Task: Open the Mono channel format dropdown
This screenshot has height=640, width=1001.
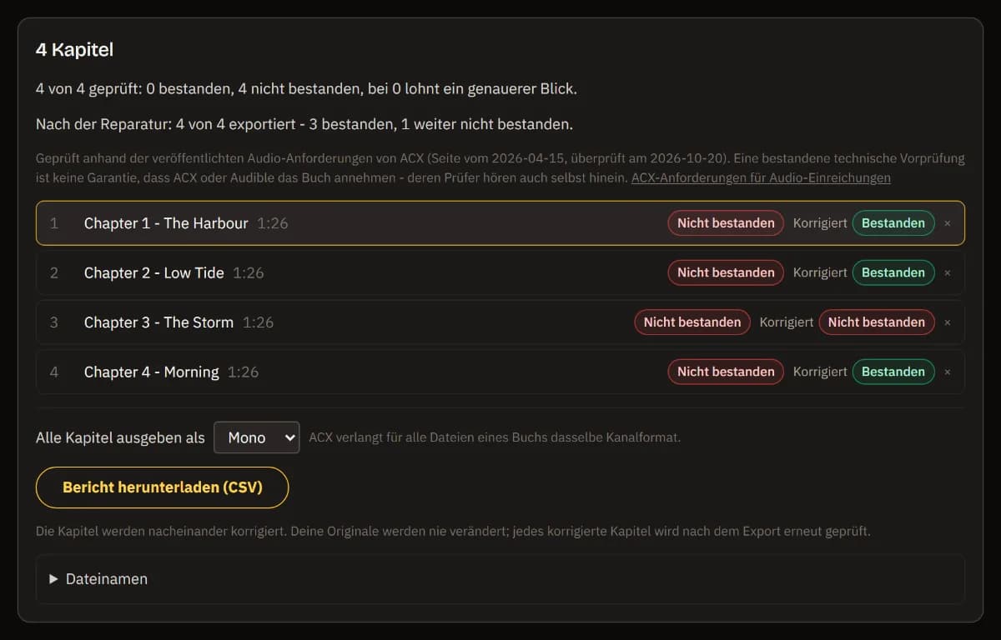Action: [257, 437]
